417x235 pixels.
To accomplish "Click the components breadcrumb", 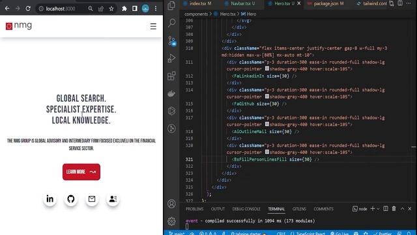I will (196, 14).
